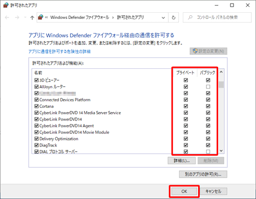Confirm with the OK button
The height and width of the screenshot is (199, 256).
coord(184,191)
